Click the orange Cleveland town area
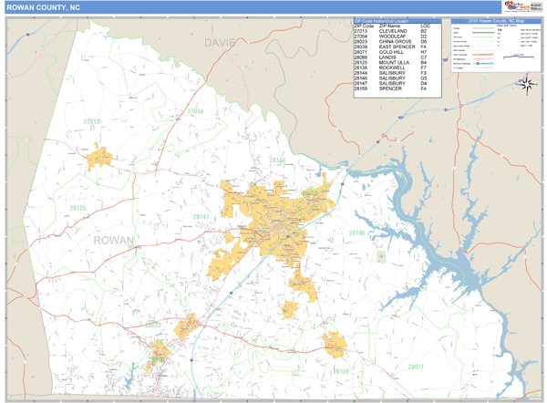Screen dimensions: 547x403 [98, 159]
